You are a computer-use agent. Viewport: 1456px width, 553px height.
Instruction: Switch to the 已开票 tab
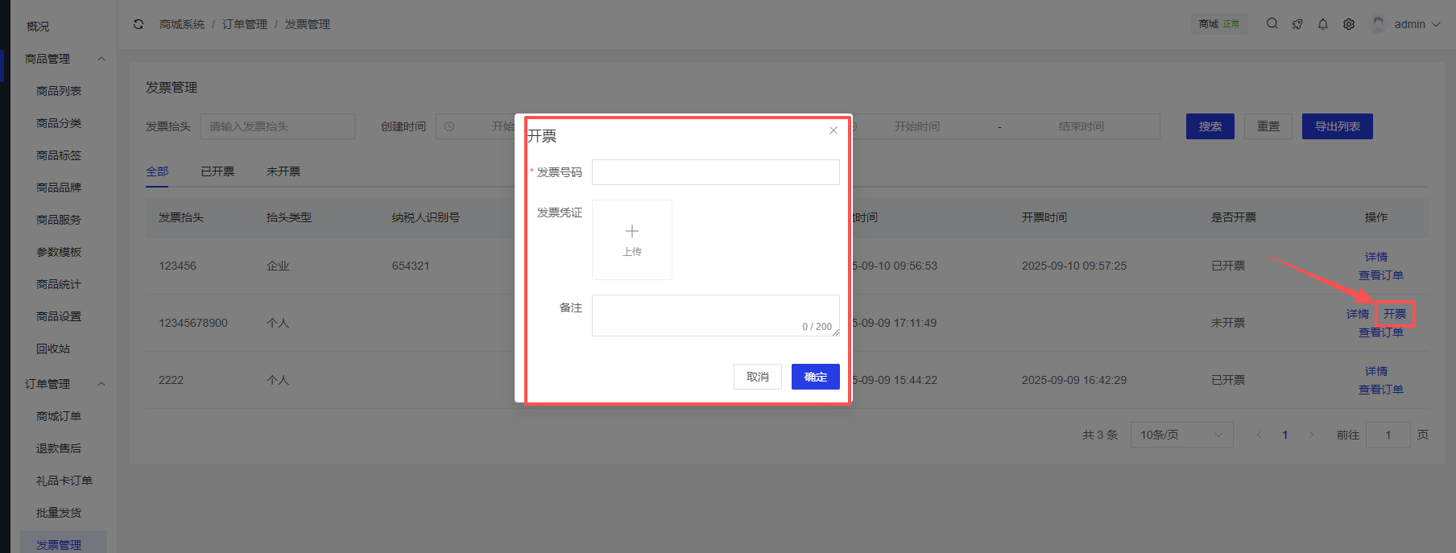217,171
